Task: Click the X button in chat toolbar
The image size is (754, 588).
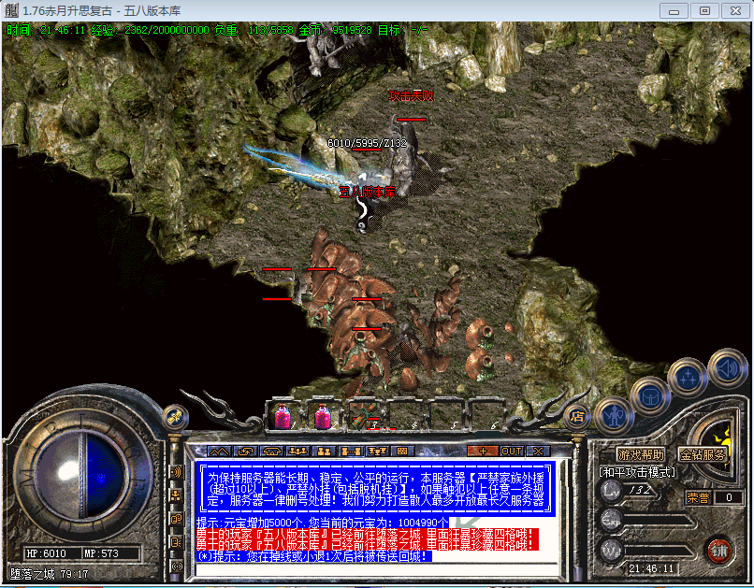Action: tap(538, 452)
